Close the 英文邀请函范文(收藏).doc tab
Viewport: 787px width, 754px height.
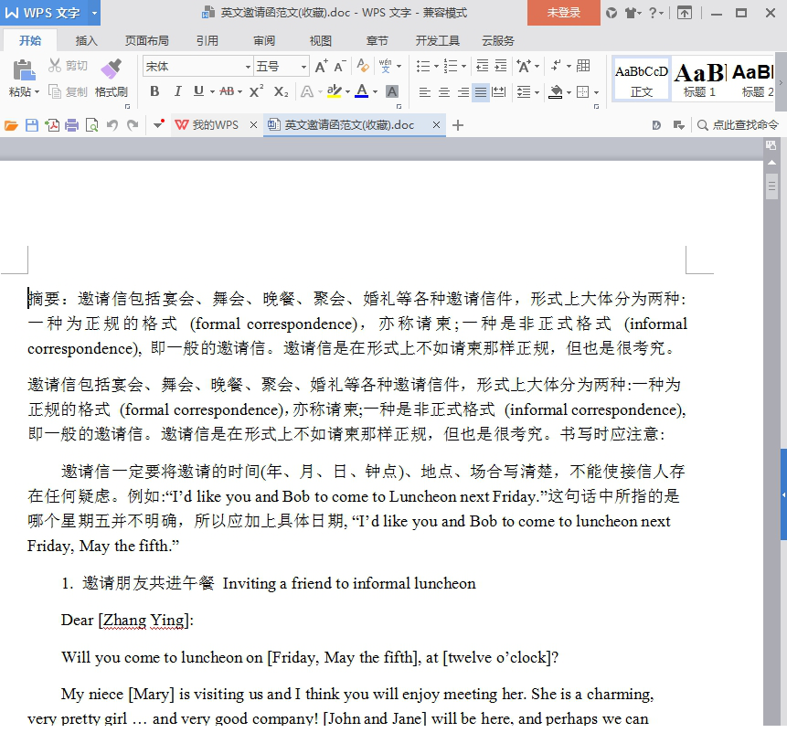436,125
